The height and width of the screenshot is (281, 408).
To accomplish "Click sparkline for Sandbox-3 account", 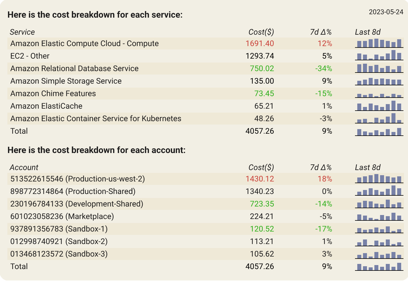I will point(379,255).
